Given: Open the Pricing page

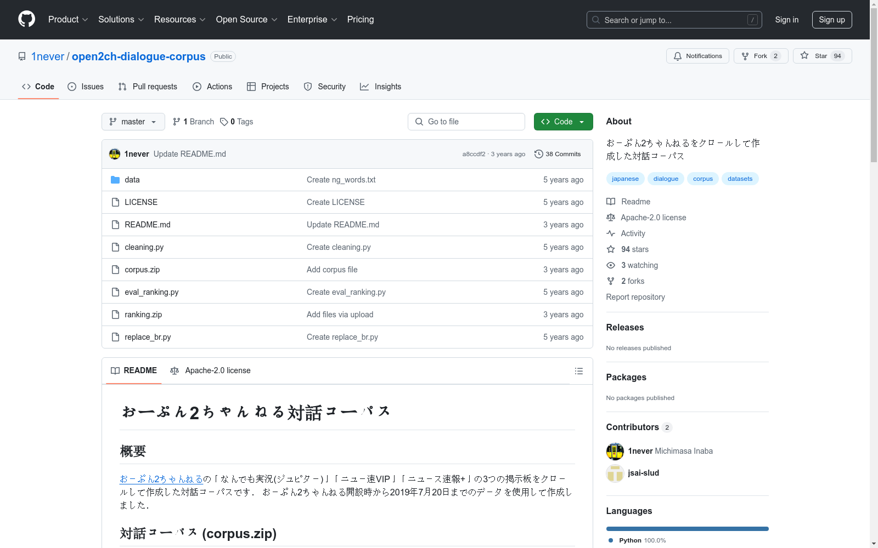Looking at the screenshot, I should pos(361,20).
